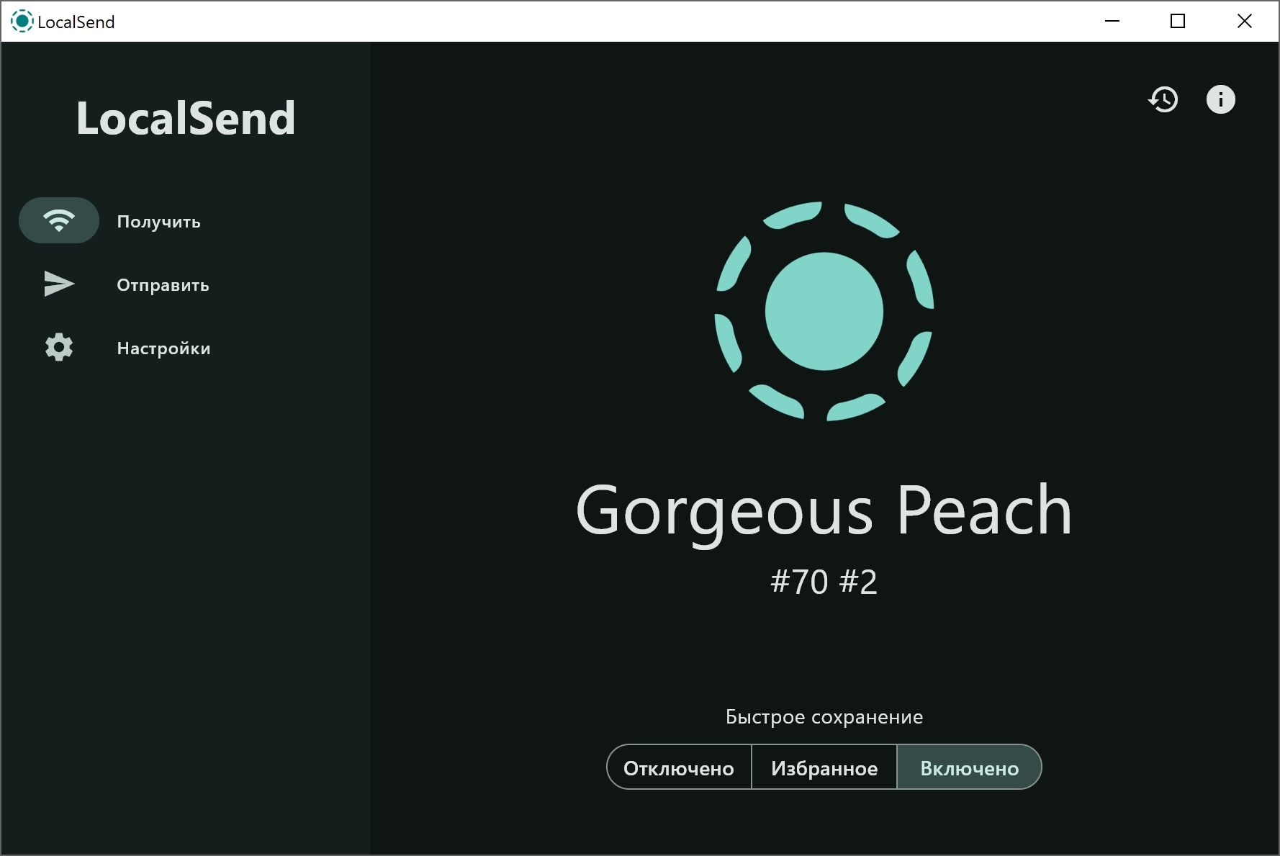Set quick save to Избранное
Viewport: 1280px width, 856px height.
(x=824, y=767)
